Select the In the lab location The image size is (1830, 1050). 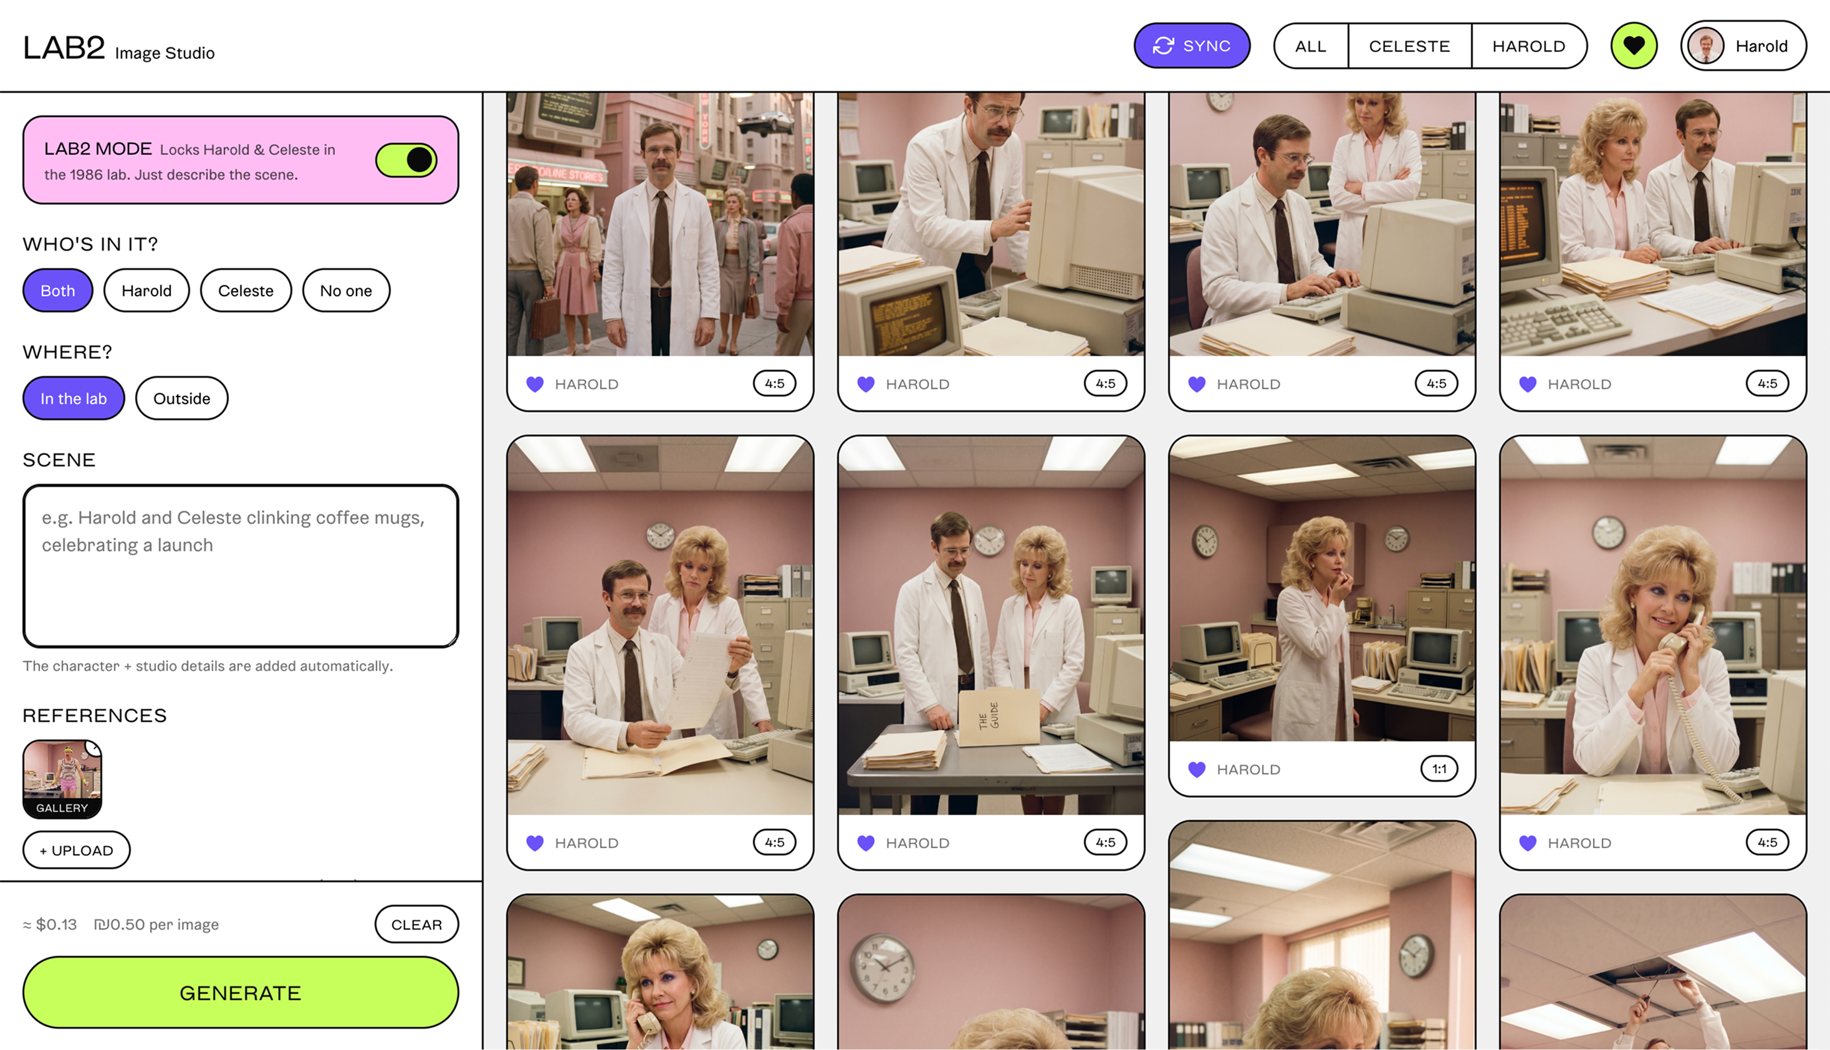(74, 398)
